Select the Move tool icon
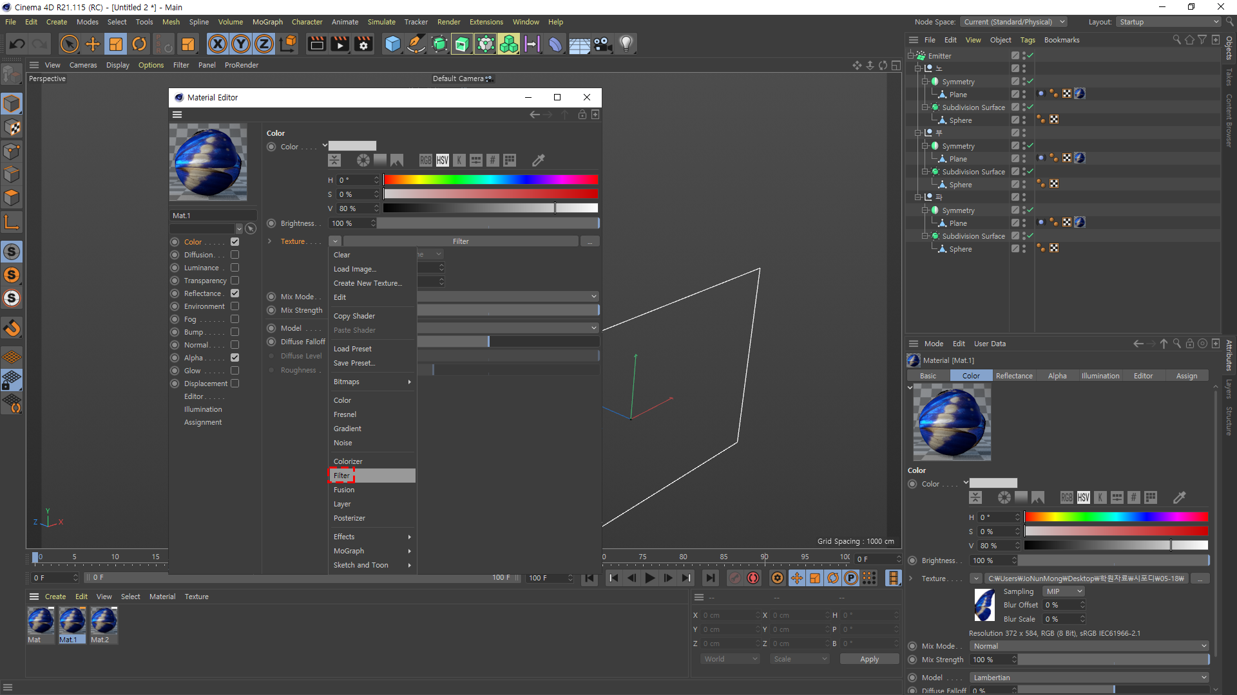 coord(93,44)
